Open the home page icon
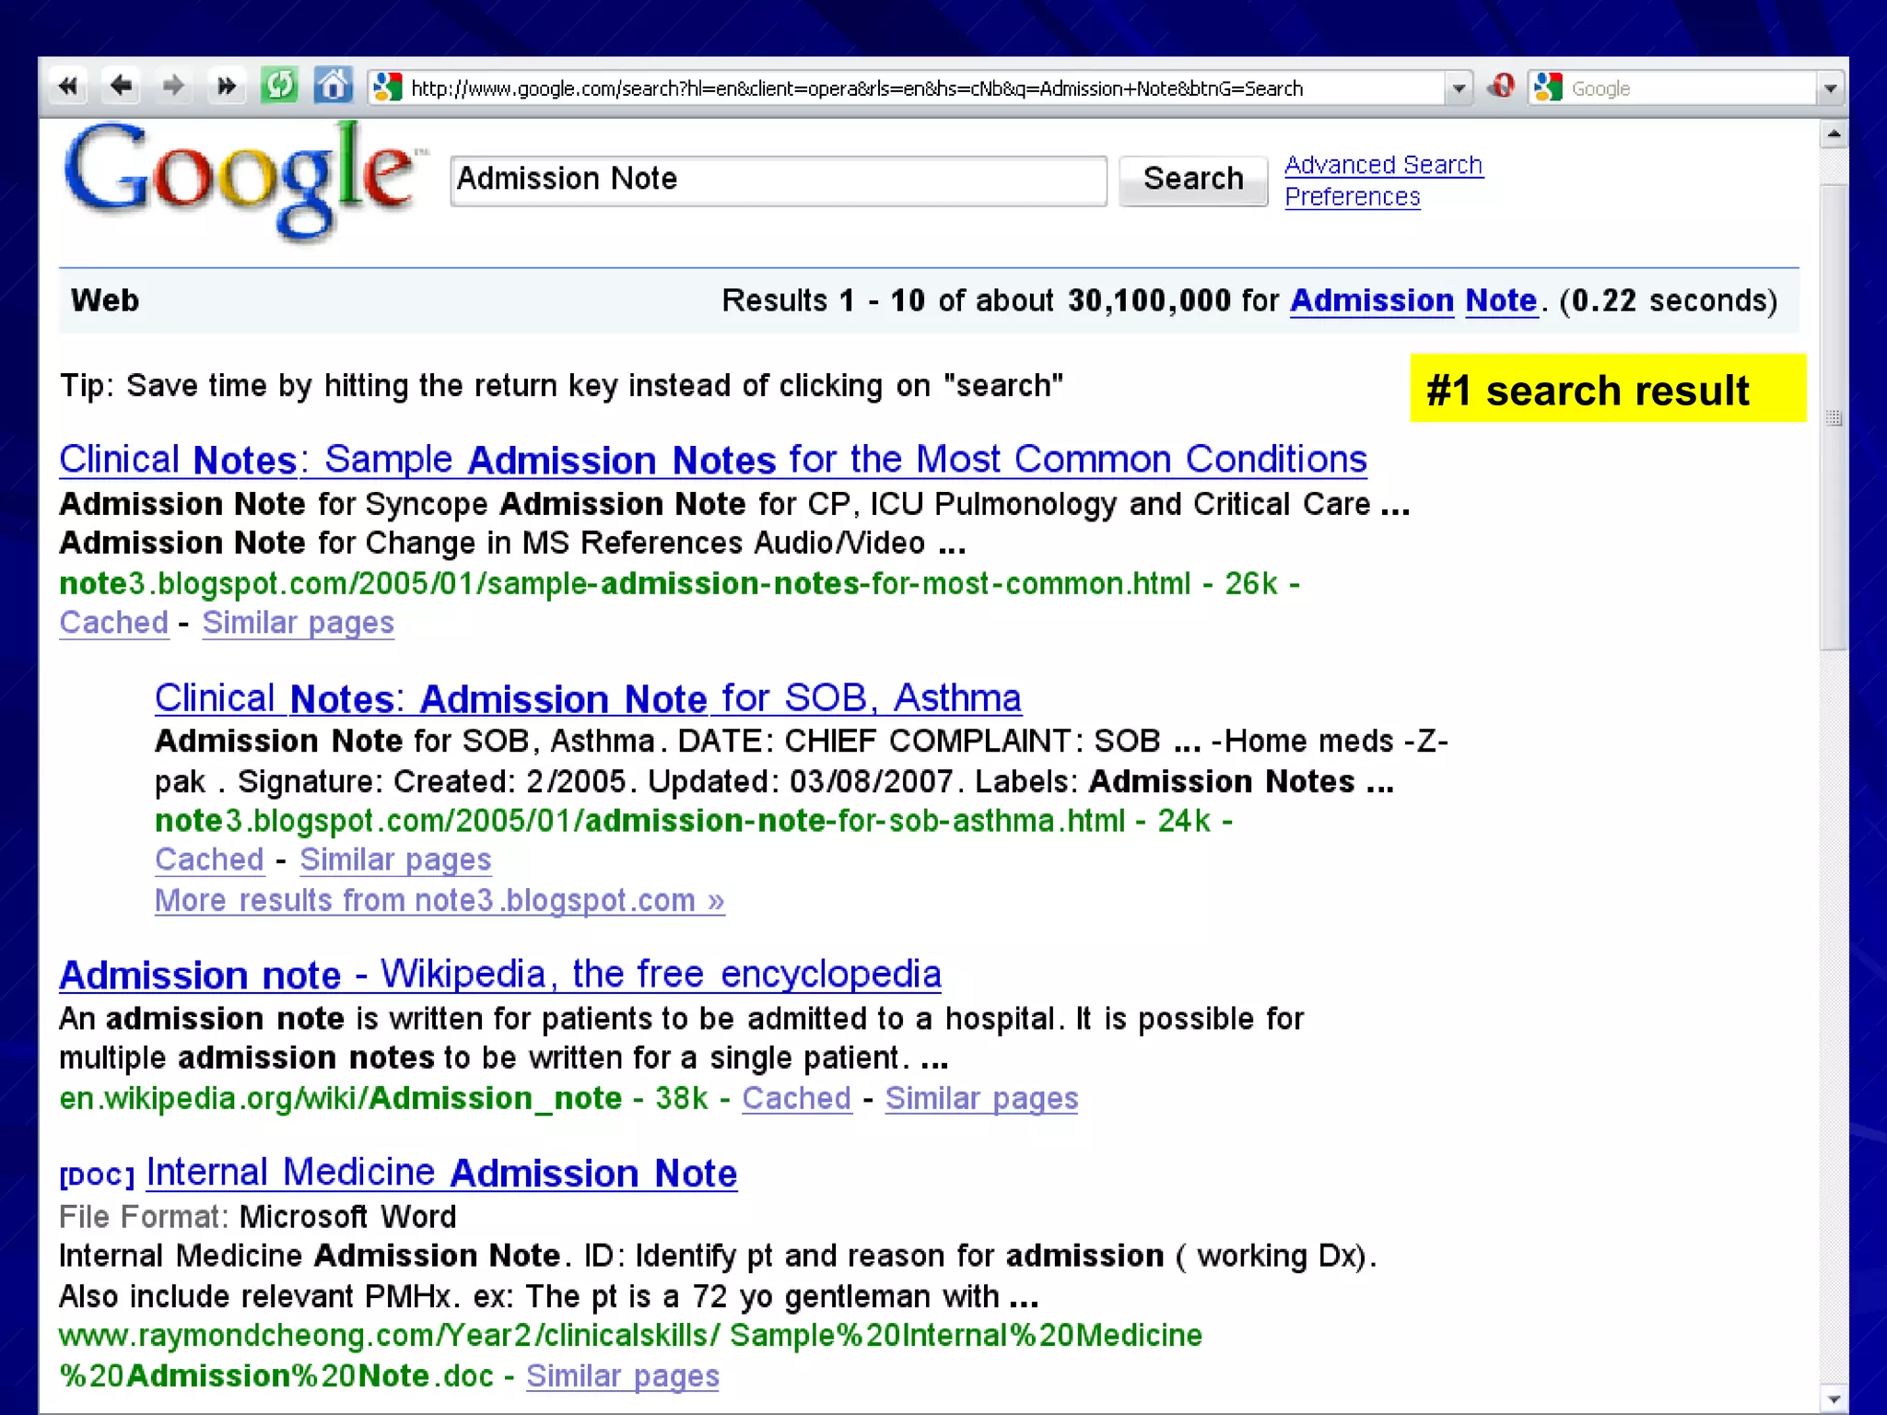The width and height of the screenshot is (1887, 1415). click(x=334, y=86)
